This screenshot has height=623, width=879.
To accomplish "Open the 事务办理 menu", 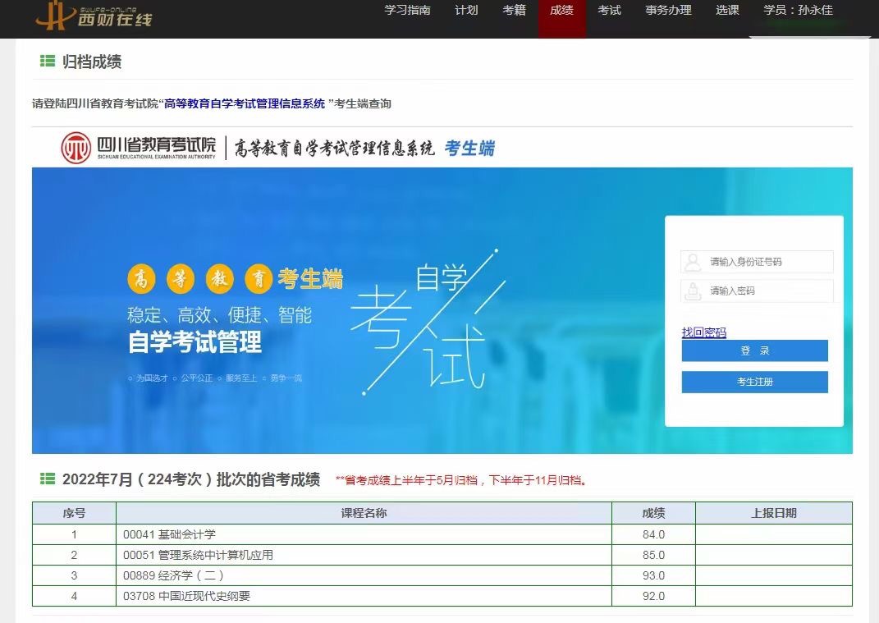I will pyautogui.click(x=668, y=10).
